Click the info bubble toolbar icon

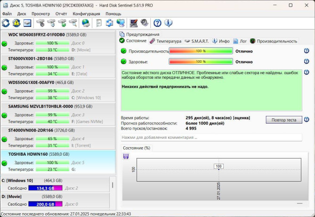pyautogui.click(x=169, y=23)
